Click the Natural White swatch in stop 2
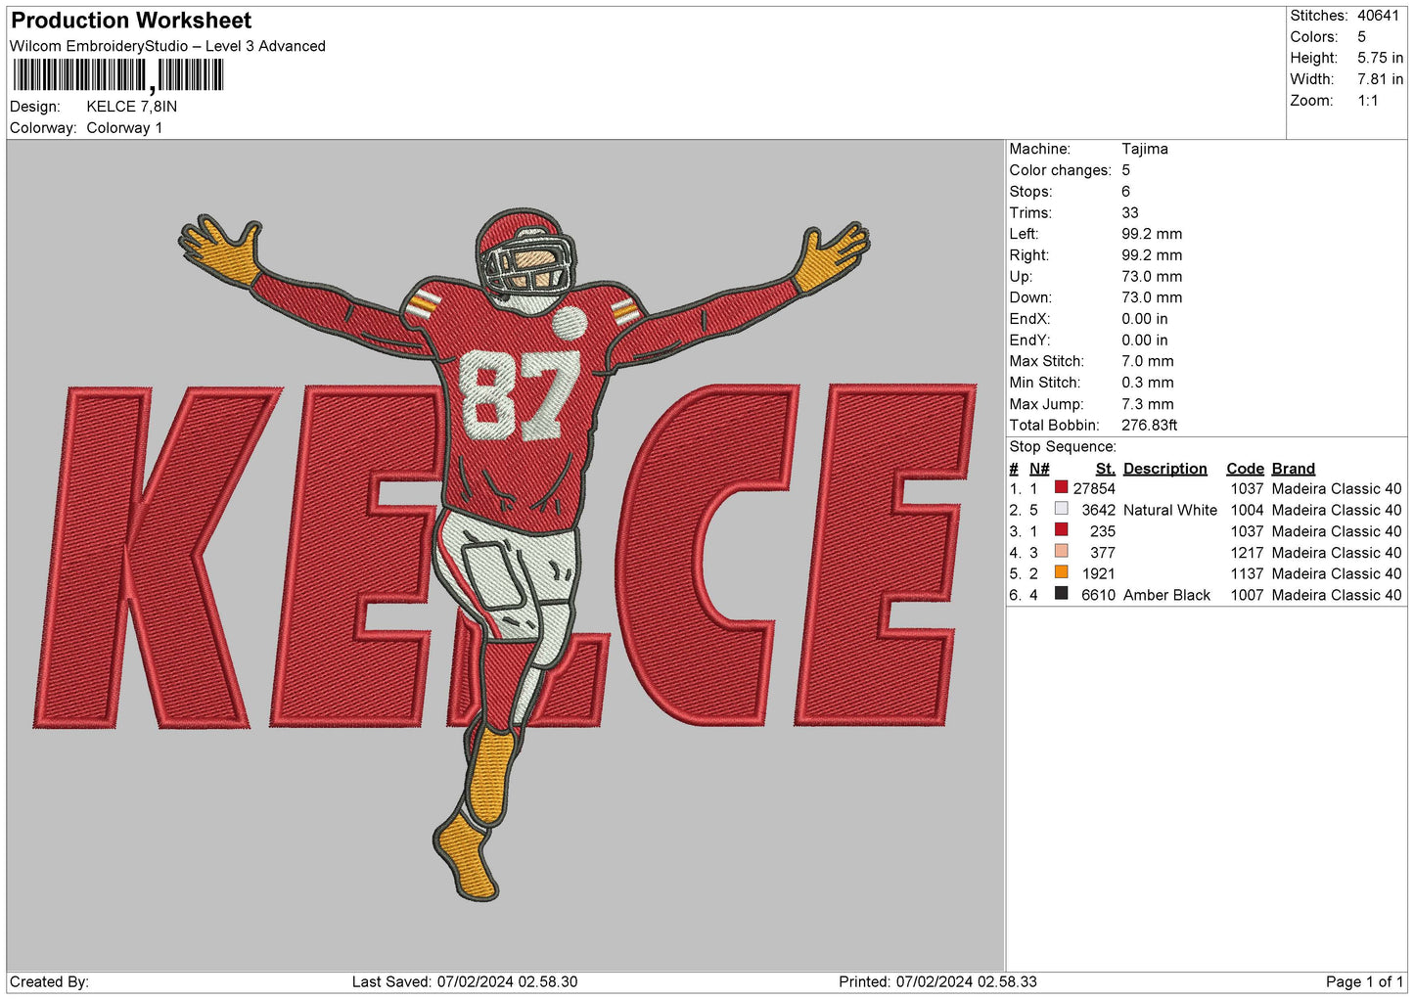The width and height of the screenshot is (1414, 999). (x=1061, y=509)
